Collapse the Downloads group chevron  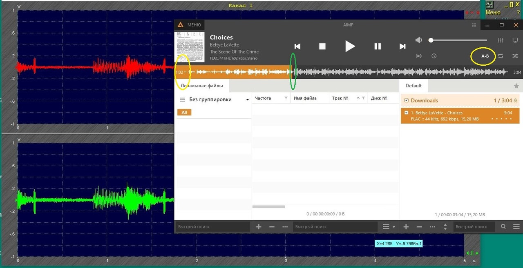pyautogui.click(x=515, y=100)
